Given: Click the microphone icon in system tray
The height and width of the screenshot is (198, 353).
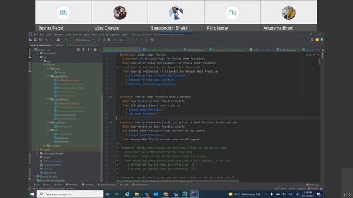Looking at the screenshot, I should pos(272,194).
